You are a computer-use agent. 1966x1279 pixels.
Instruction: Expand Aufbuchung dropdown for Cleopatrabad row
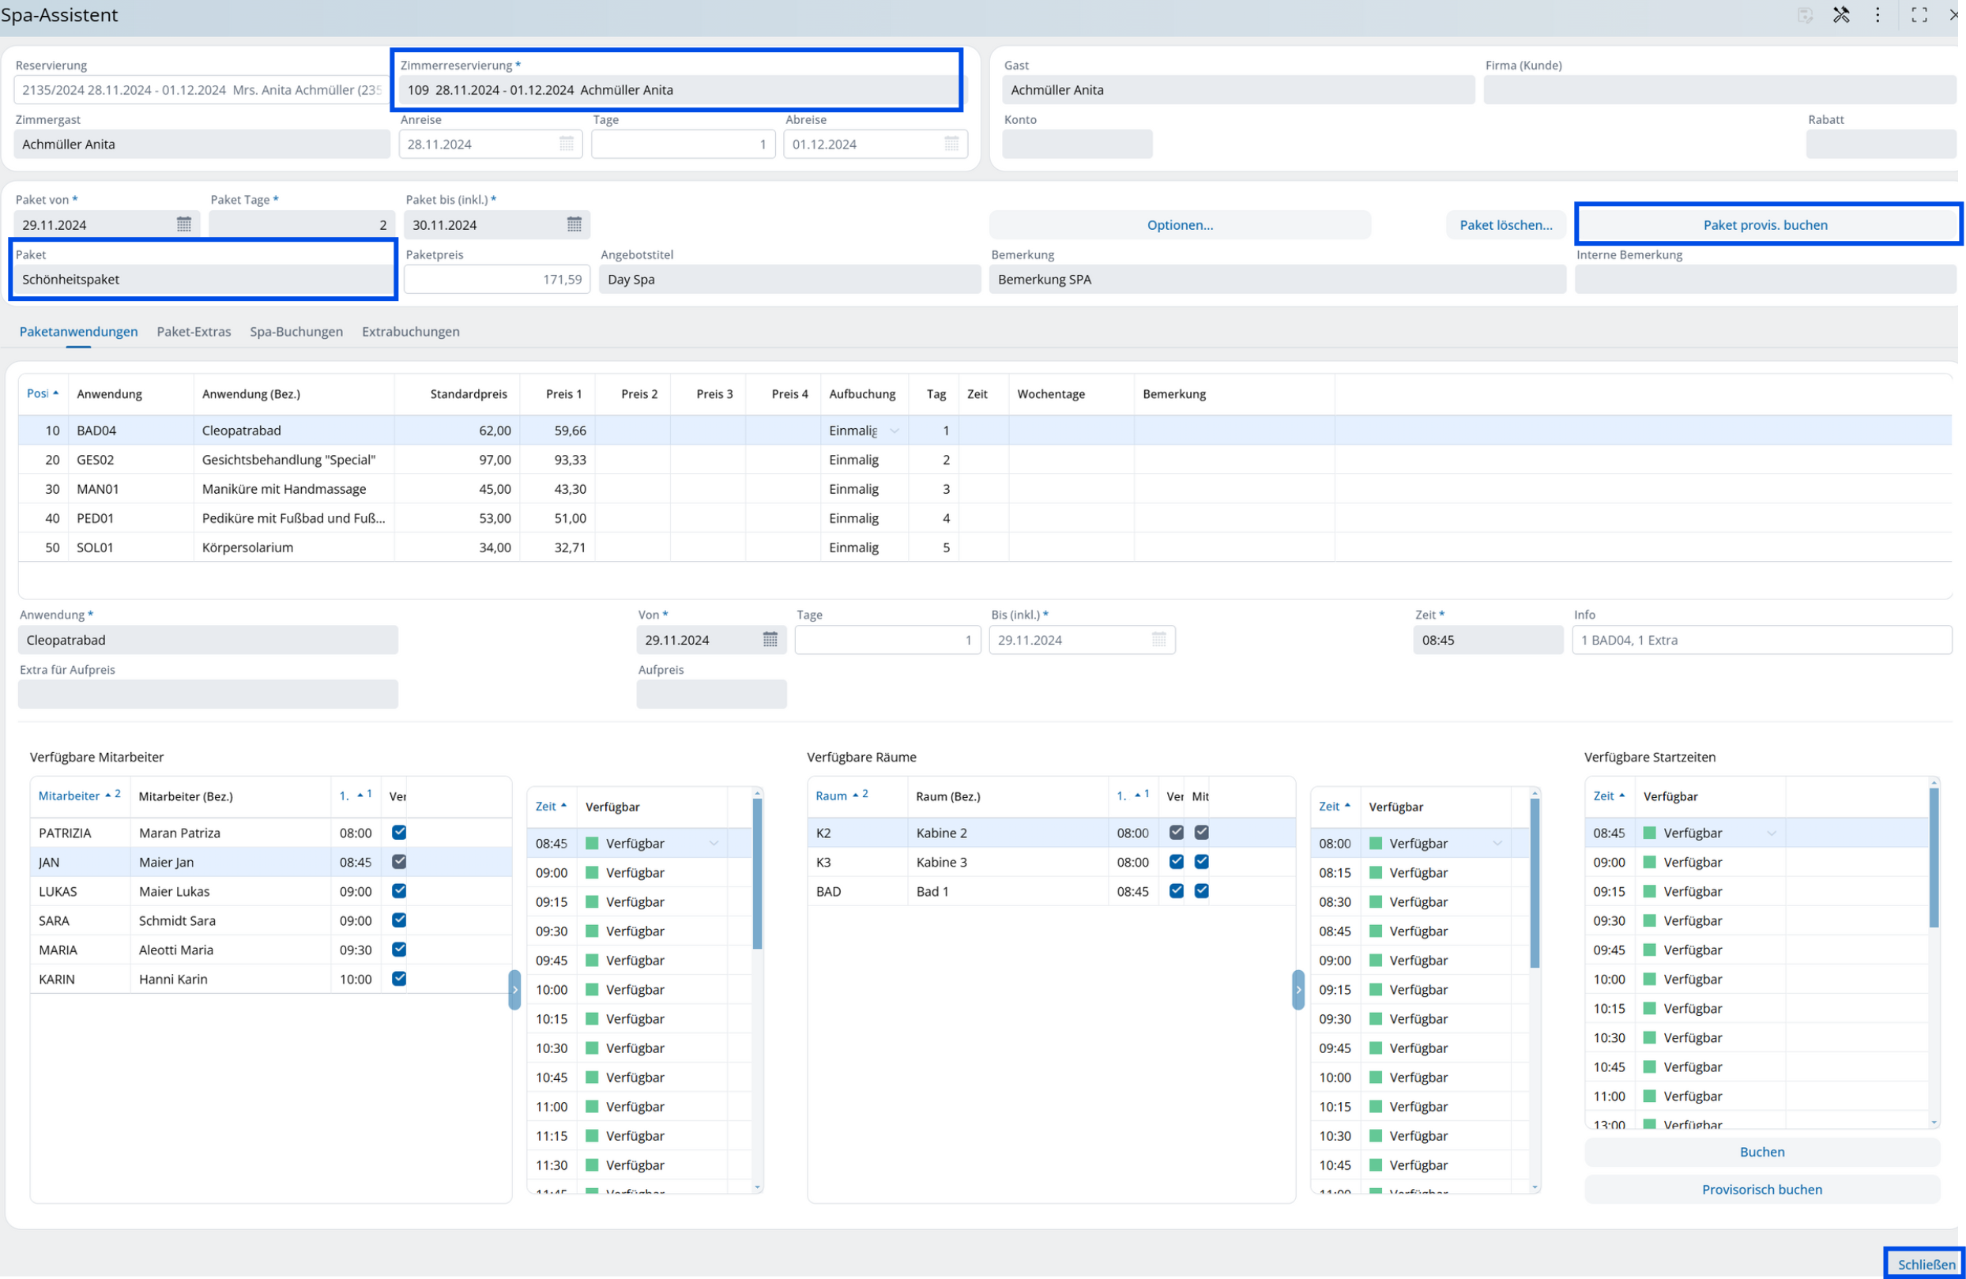(894, 431)
